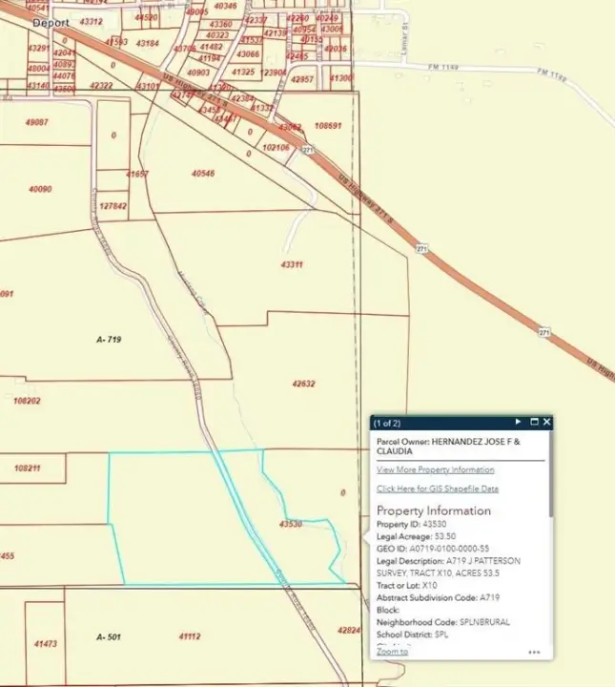The width and height of the screenshot is (615, 687).
Task: Maximize the parcel info popup
Action: click(x=534, y=422)
